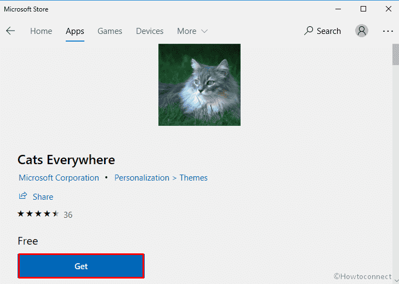Screen dimensions: 399x284
Task: Open the Home tab
Action: [41, 31]
